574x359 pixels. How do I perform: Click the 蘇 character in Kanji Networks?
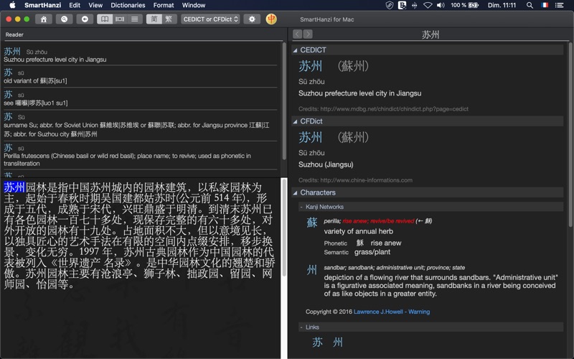[x=312, y=223]
